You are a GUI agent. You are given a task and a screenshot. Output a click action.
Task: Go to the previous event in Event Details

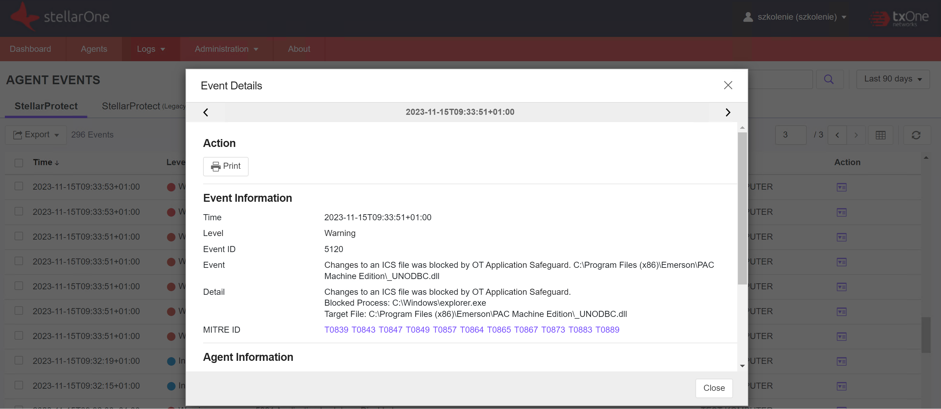click(x=206, y=112)
